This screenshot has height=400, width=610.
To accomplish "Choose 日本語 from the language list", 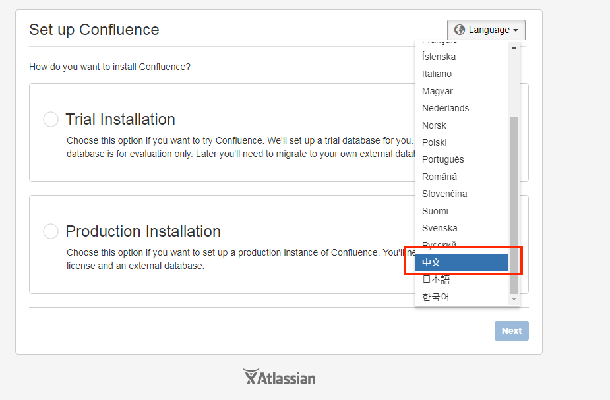I will pyautogui.click(x=462, y=279).
